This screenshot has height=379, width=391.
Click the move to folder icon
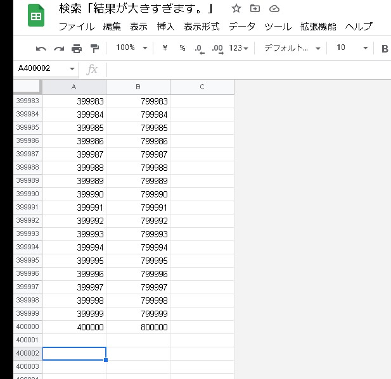tap(255, 9)
